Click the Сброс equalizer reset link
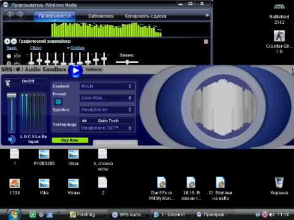Viewport: 294px width, 220px height. tap(36, 48)
